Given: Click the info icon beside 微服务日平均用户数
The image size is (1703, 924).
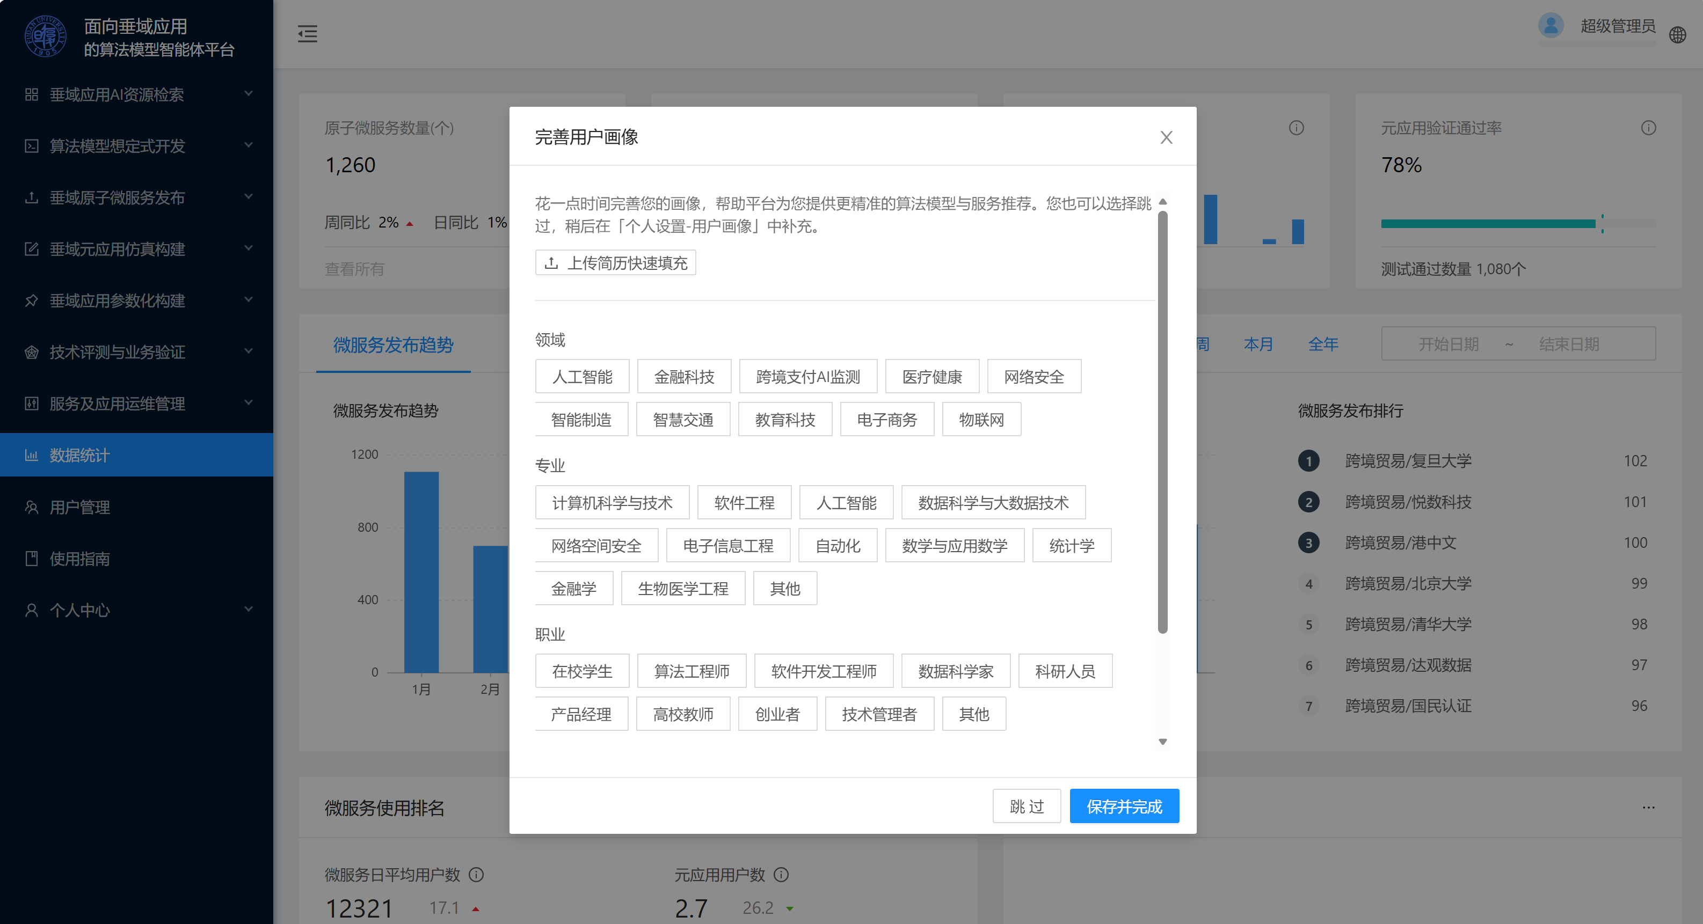Looking at the screenshot, I should (x=476, y=875).
